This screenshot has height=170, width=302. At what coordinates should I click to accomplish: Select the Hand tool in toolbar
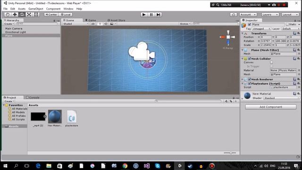pyautogui.click(x=8, y=15)
